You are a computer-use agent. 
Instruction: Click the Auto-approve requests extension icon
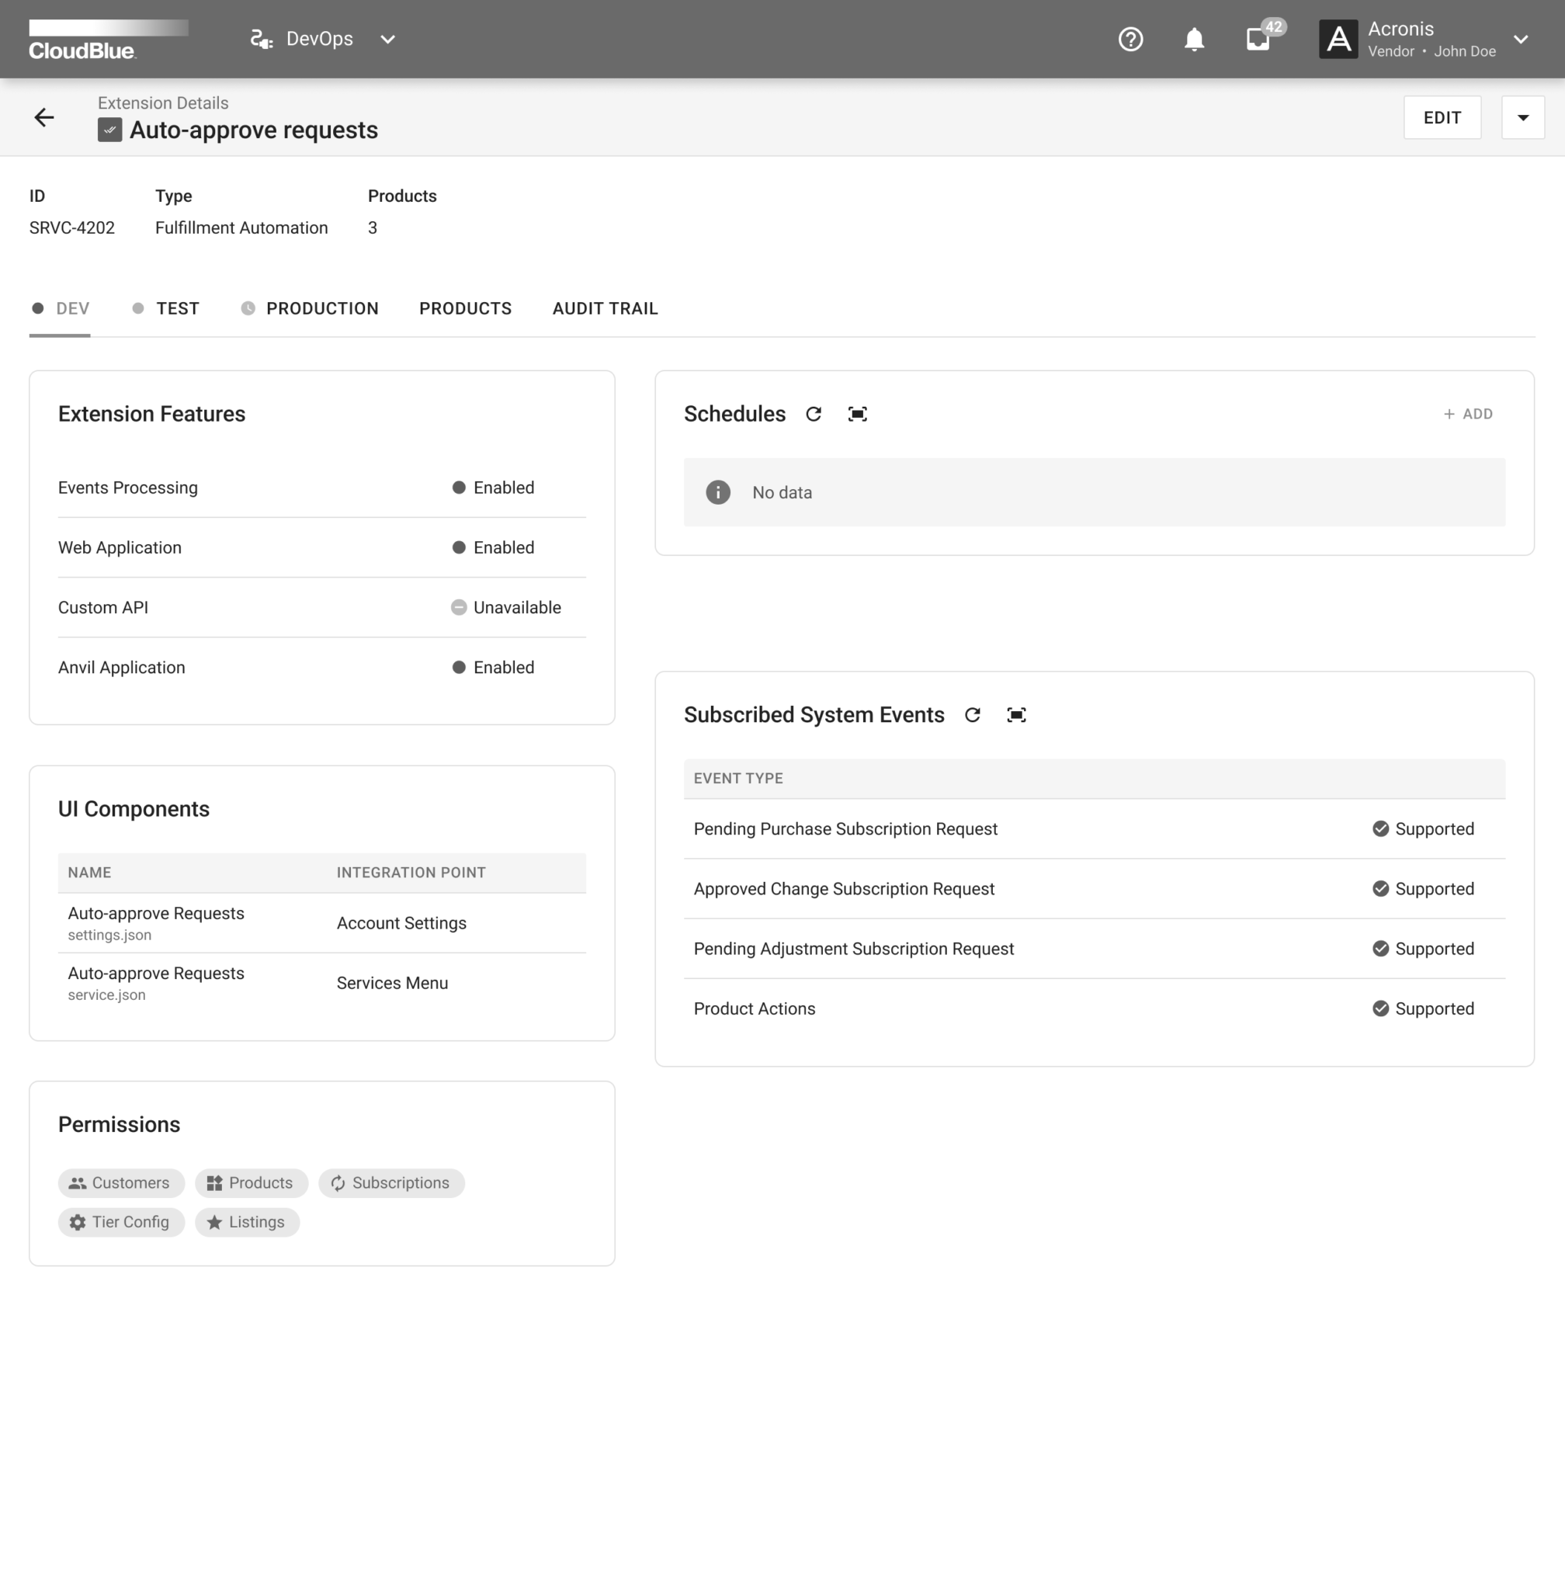109,130
